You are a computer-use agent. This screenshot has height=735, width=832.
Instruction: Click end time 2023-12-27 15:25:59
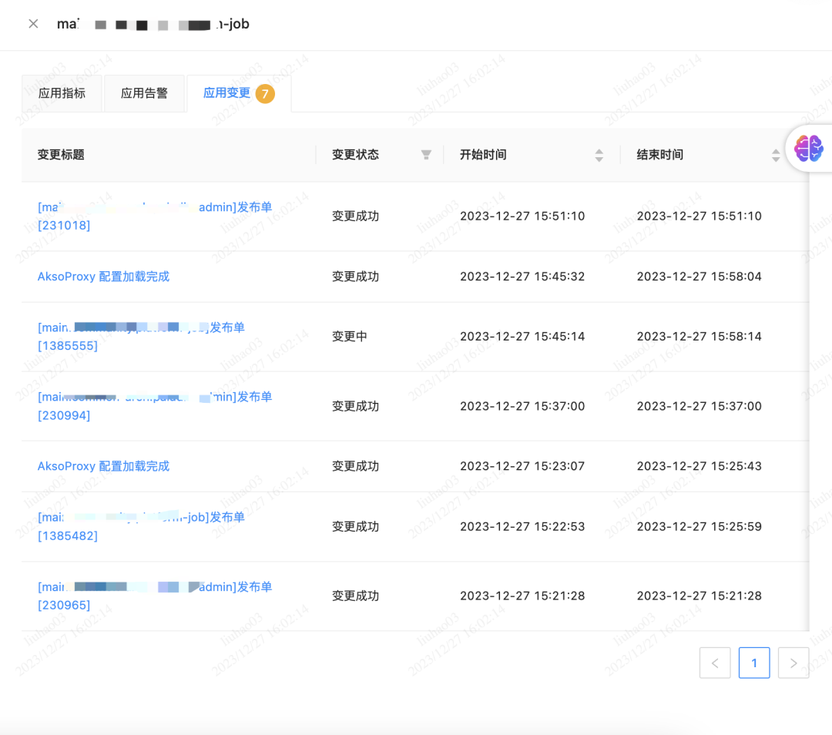click(x=699, y=526)
